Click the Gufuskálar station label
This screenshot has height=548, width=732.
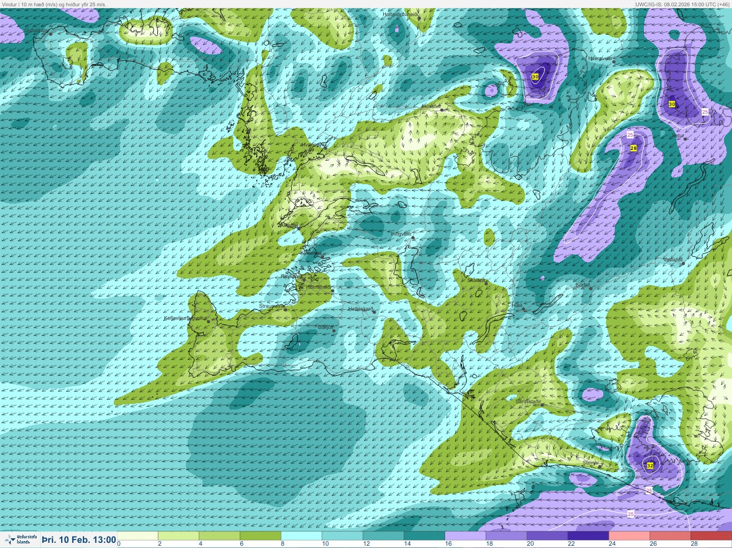36,30
